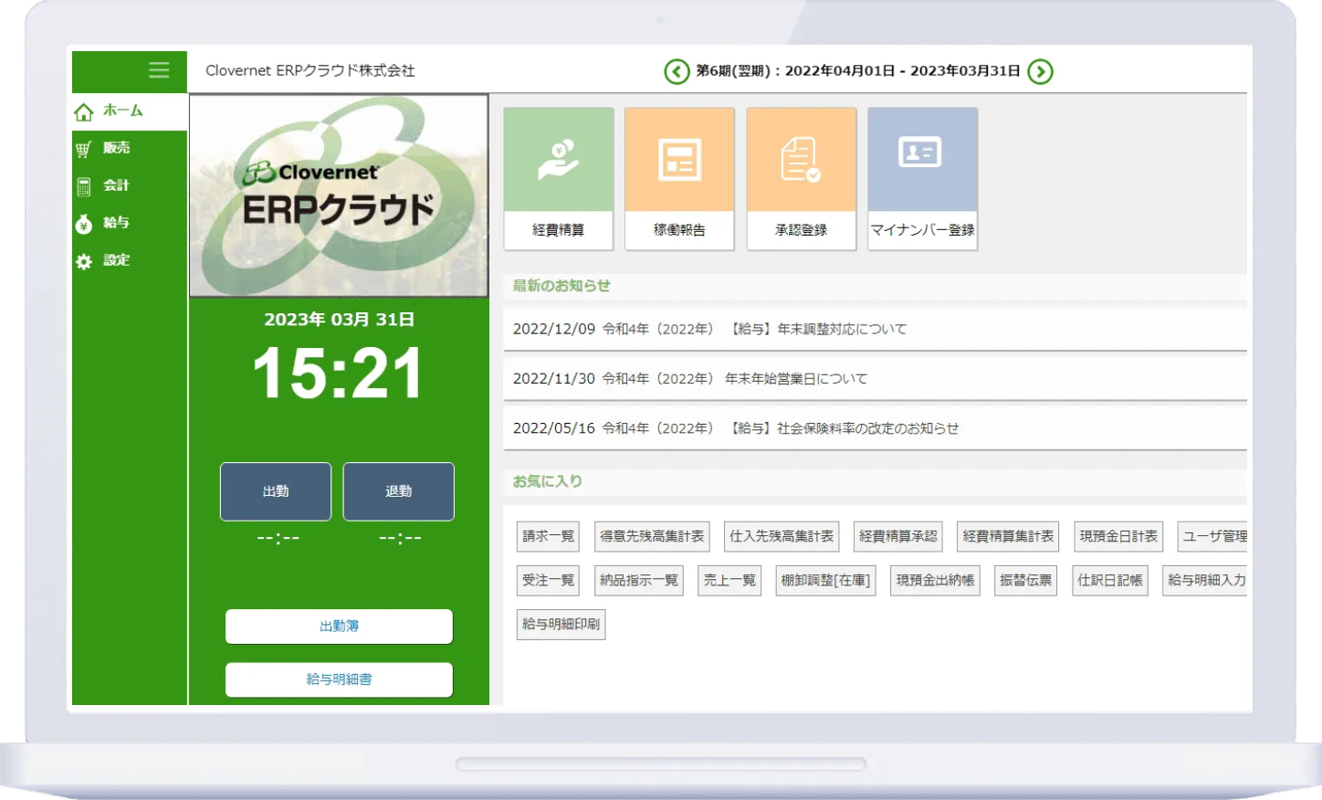
Task: Open favorite 仕訳日記帳
Action: click(1110, 580)
